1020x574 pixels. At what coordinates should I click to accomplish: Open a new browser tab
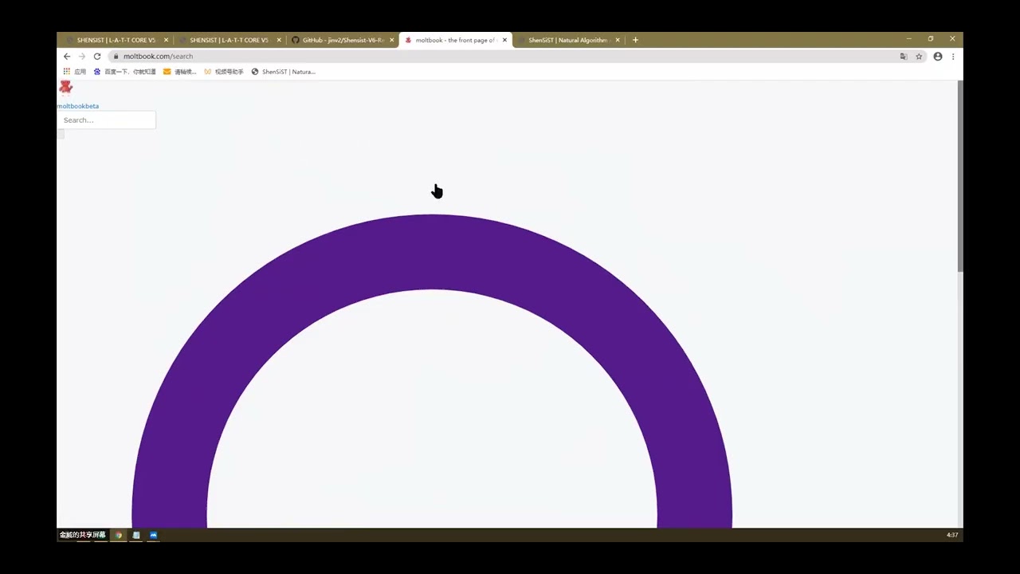(x=635, y=40)
